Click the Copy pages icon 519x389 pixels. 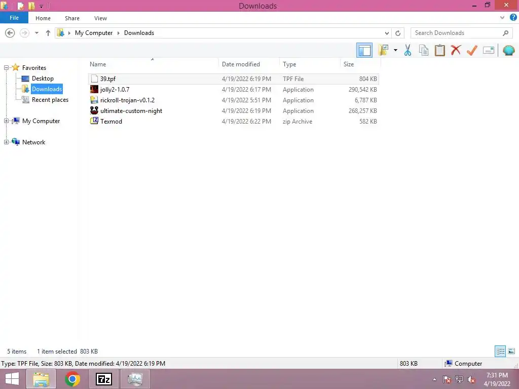423,50
